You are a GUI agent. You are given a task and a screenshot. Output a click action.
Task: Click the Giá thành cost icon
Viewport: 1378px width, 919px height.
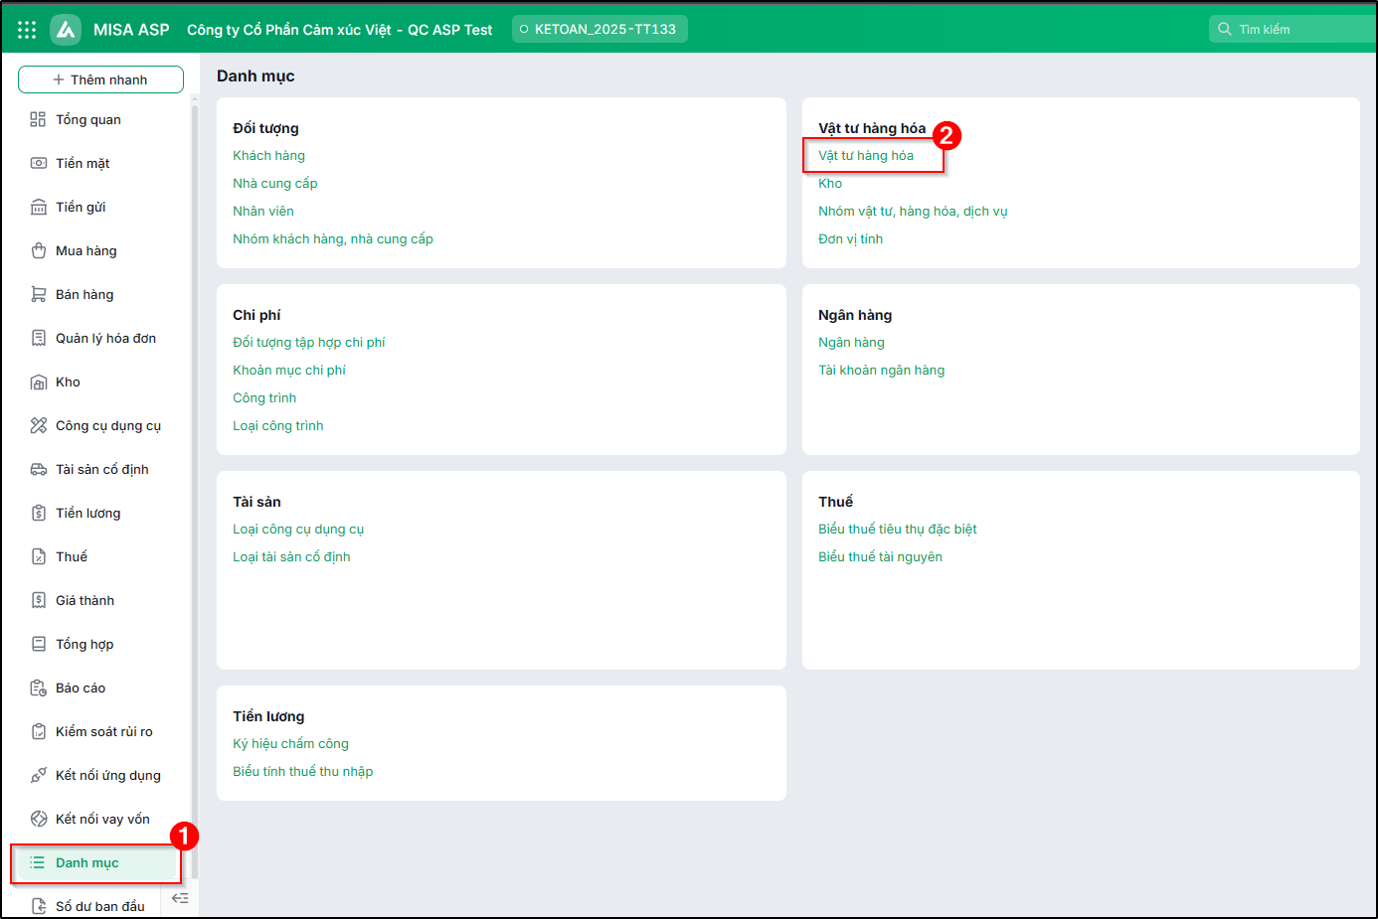pos(38,600)
